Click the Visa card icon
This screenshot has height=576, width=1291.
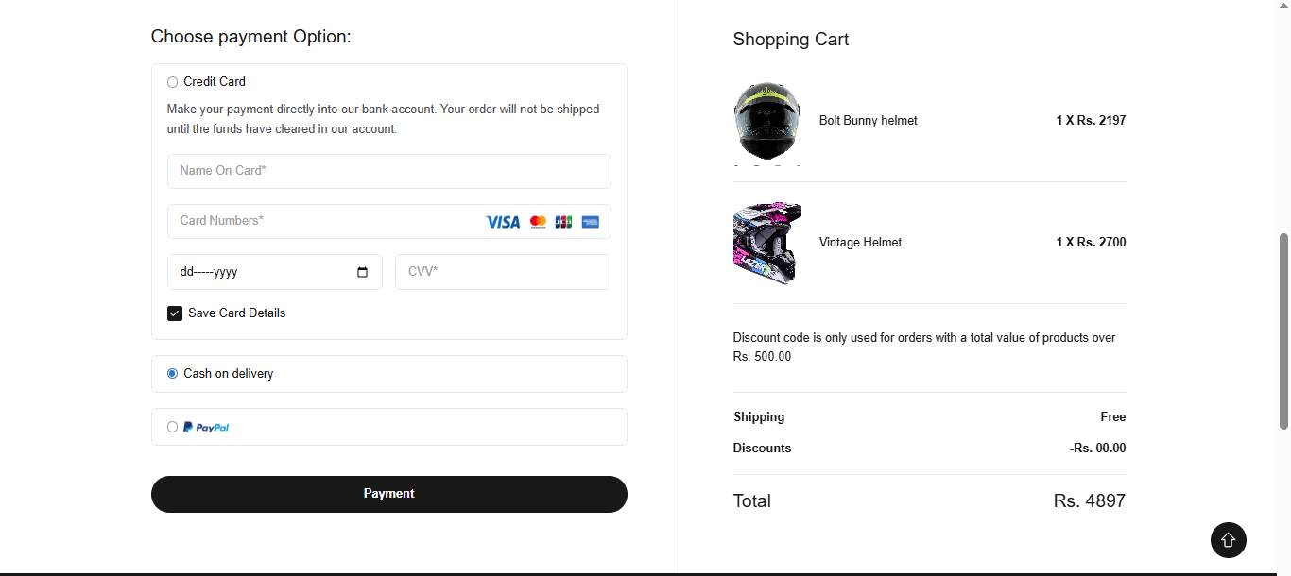coord(503,222)
